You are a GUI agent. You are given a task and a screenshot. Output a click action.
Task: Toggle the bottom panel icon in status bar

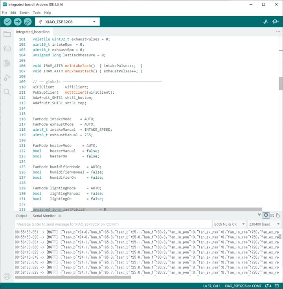tap(277, 286)
